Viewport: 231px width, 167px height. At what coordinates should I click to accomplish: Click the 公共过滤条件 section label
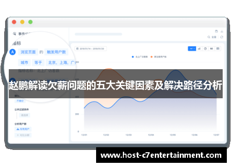click(22, 109)
